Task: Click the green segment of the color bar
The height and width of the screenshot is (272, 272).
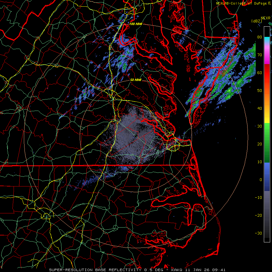Action: pos(267,143)
